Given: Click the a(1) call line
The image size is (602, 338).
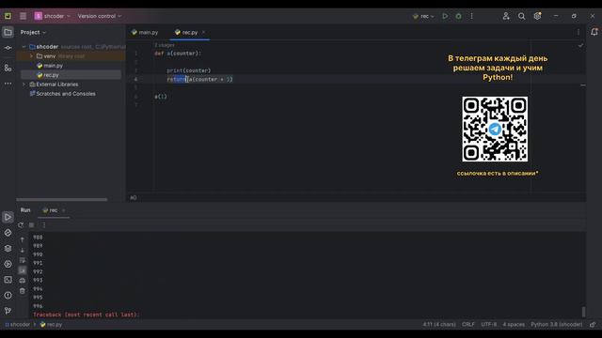Looking at the screenshot, I should click(x=161, y=97).
